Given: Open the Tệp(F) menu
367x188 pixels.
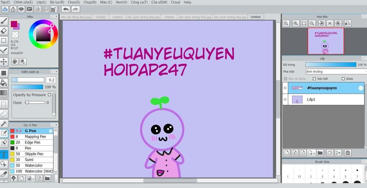Looking at the screenshot, I should pos(5,2).
